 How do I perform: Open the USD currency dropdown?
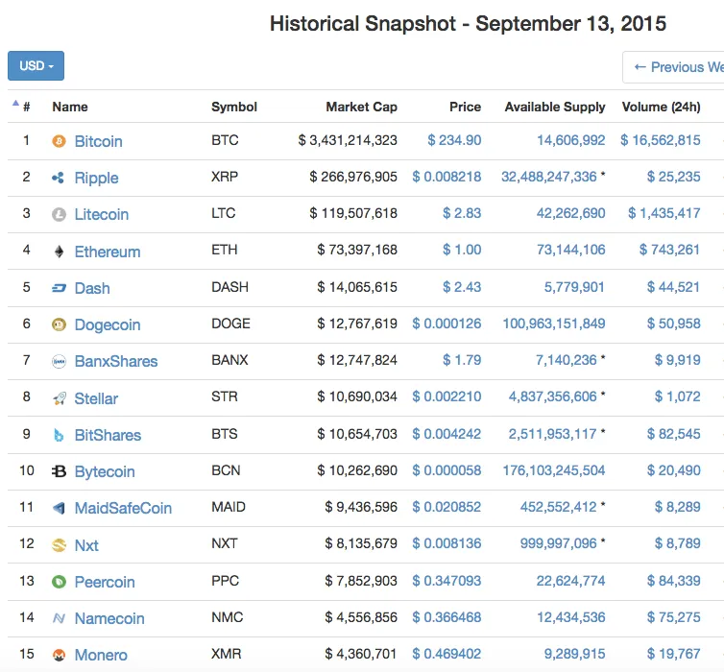click(36, 65)
